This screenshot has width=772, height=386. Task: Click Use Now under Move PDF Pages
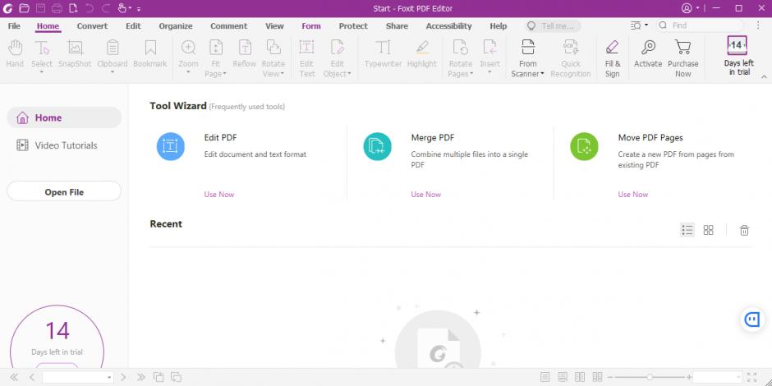(633, 195)
